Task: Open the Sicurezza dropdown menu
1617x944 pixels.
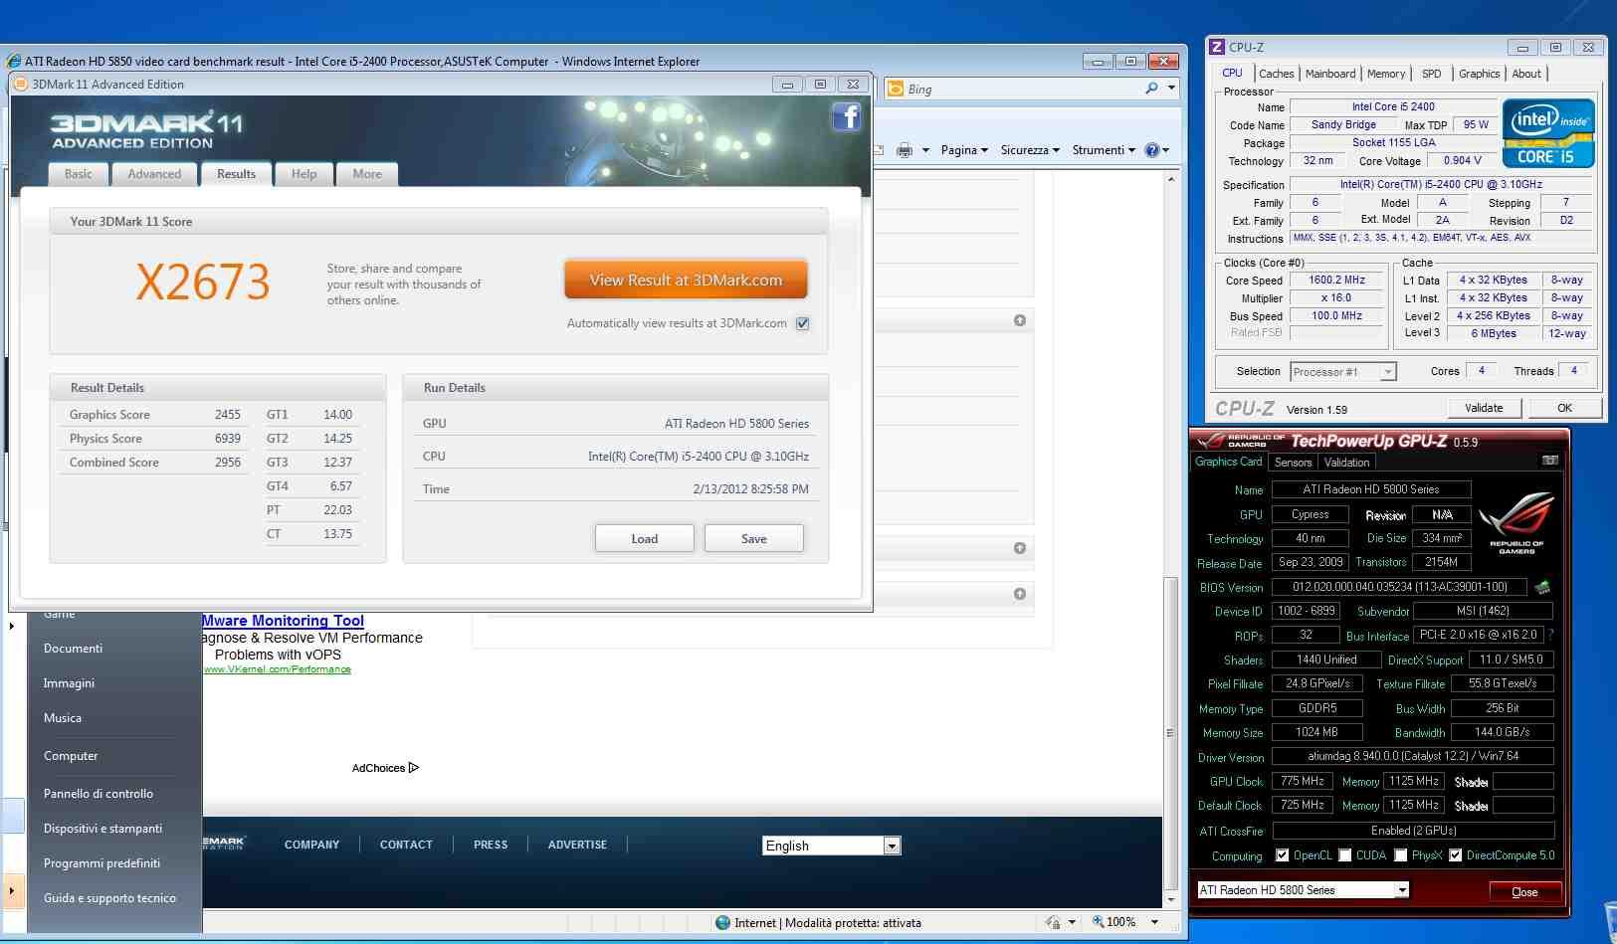Action: (x=1030, y=150)
